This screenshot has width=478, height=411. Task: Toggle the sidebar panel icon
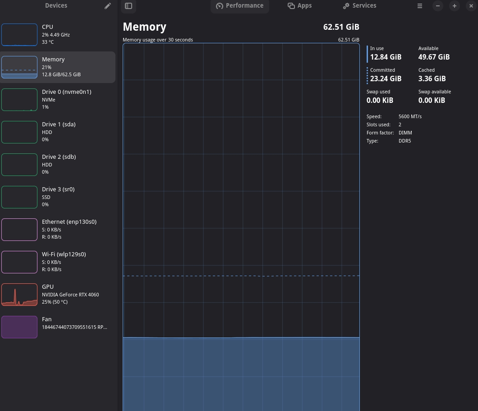129,6
